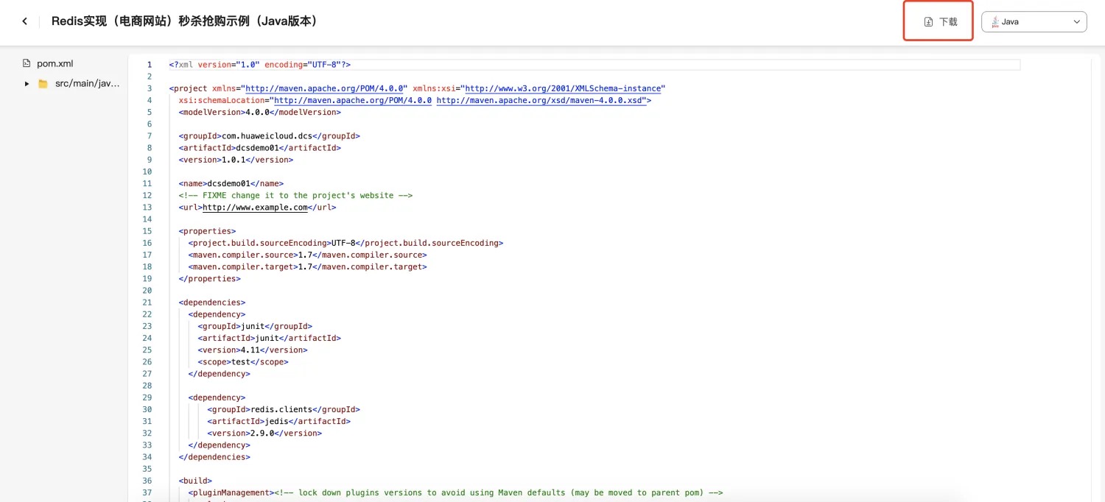Click the scope test line
The width and height of the screenshot is (1105, 502).
(243, 361)
